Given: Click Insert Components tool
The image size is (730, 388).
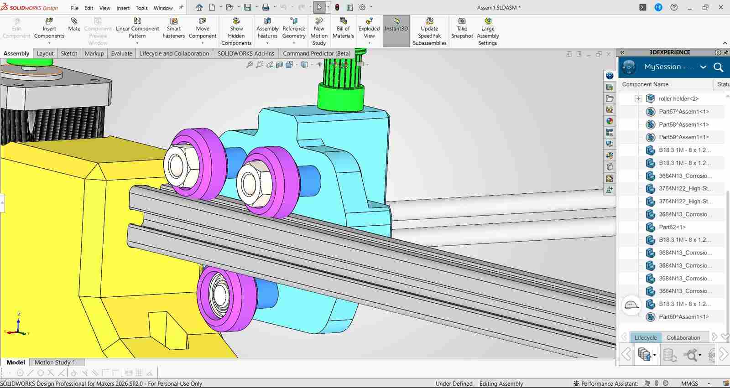Looking at the screenshot, I should [x=49, y=28].
